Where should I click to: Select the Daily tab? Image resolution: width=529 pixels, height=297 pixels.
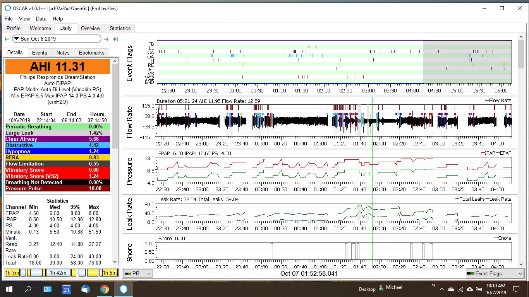66,28
